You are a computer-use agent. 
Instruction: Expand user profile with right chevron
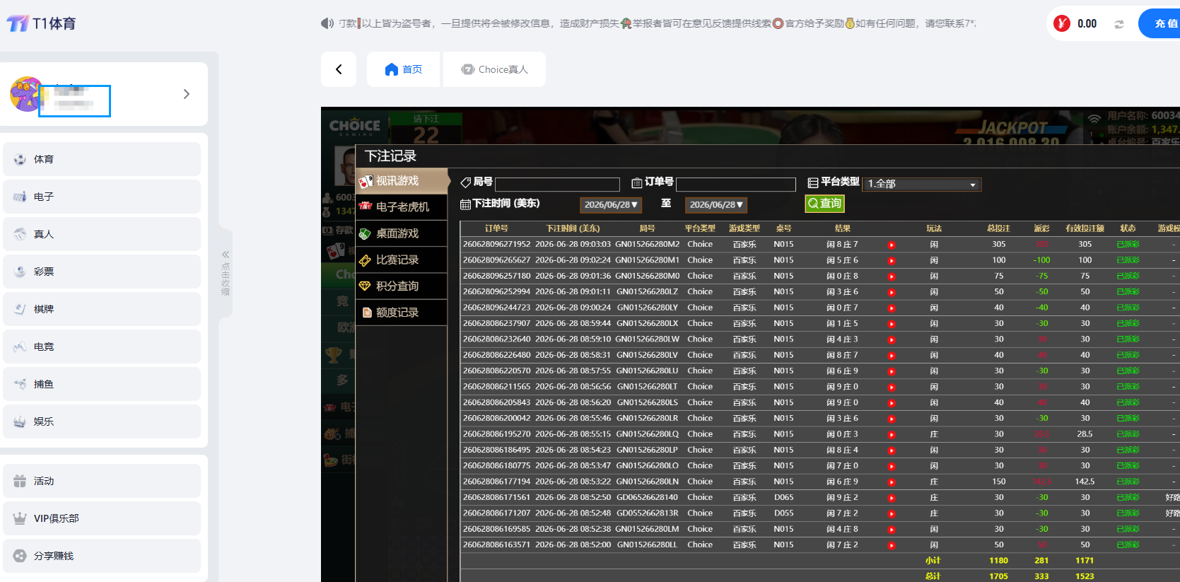(x=187, y=94)
